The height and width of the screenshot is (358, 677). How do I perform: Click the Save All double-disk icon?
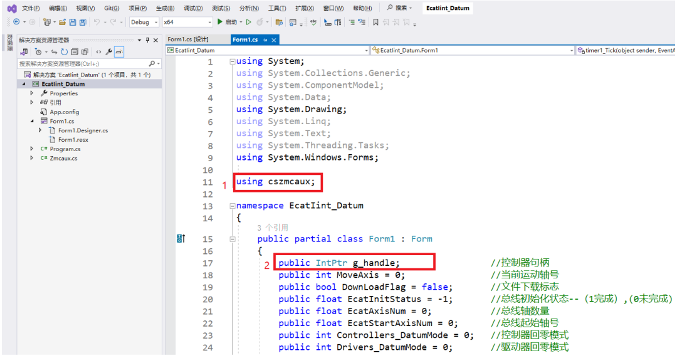click(x=83, y=22)
